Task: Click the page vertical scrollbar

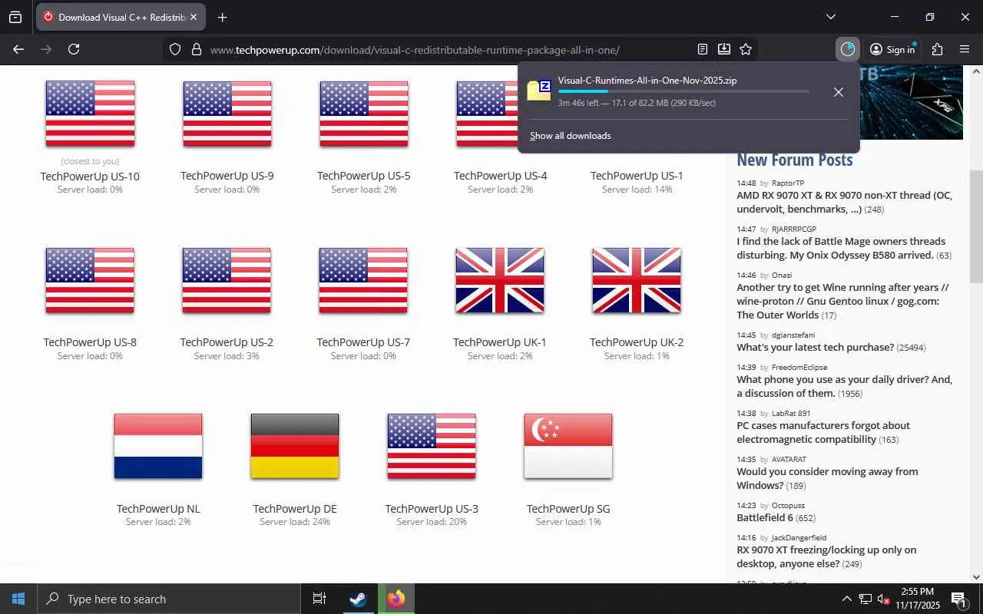Action: click(x=976, y=226)
